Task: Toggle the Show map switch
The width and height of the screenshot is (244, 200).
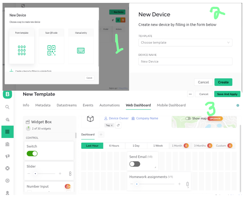Action: tap(188, 119)
